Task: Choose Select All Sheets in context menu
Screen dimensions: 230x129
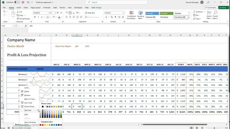Action: tap(30, 122)
